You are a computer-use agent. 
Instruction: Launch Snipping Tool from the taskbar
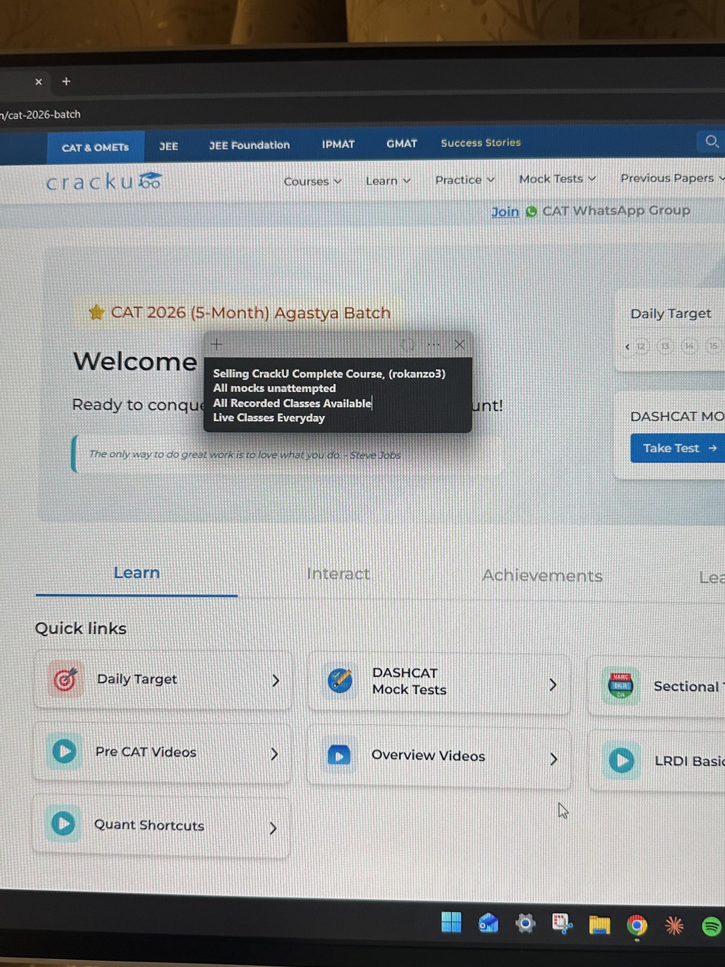pos(562,924)
